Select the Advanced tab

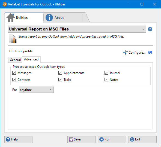(31, 59)
